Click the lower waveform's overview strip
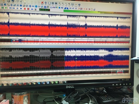The image size is (139, 104). click(64, 74)
